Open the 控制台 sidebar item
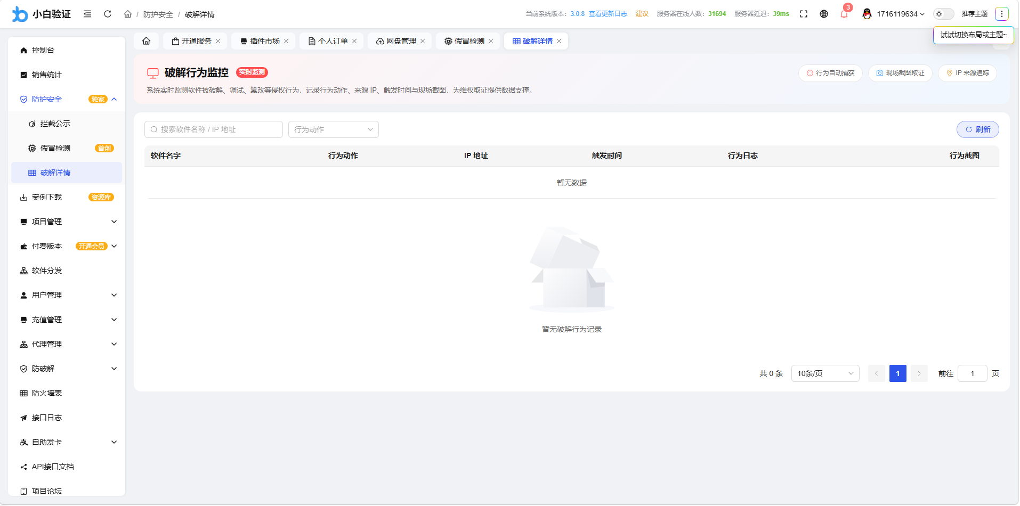This screenshot has width=1020, height=506. pyautogui.click(x=67, y=50)
